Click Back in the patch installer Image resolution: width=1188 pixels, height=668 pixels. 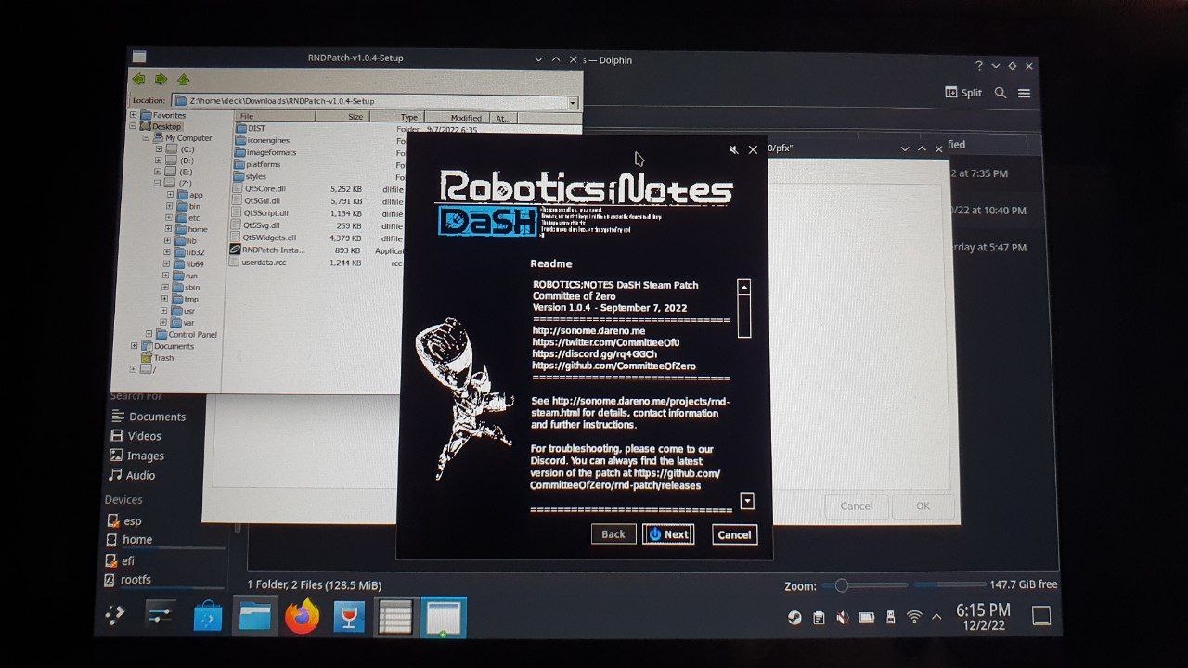click(613, 534)
